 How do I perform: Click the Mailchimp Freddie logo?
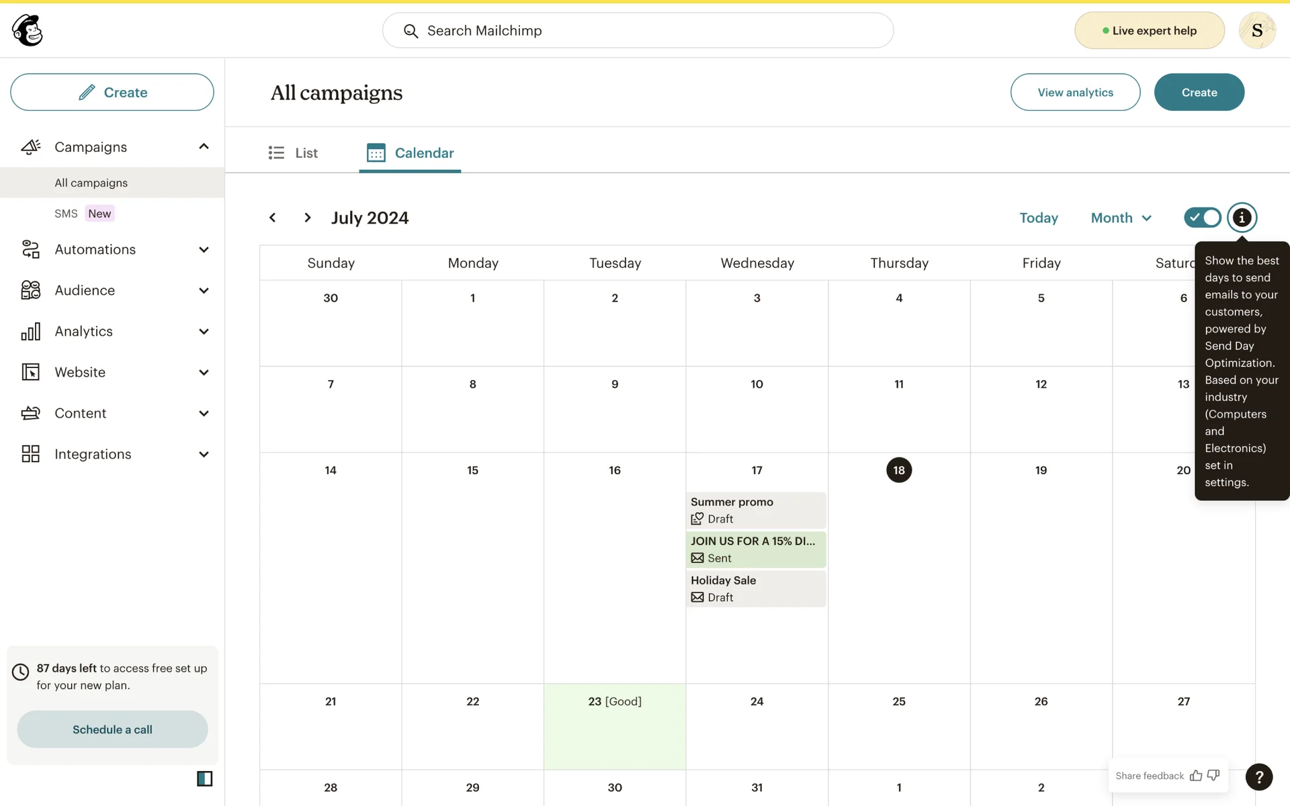28,30
